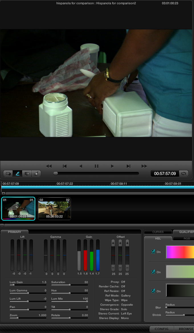
Task: Uncheck On for the gray-green saturation gradient
Action: coord(153,272)
